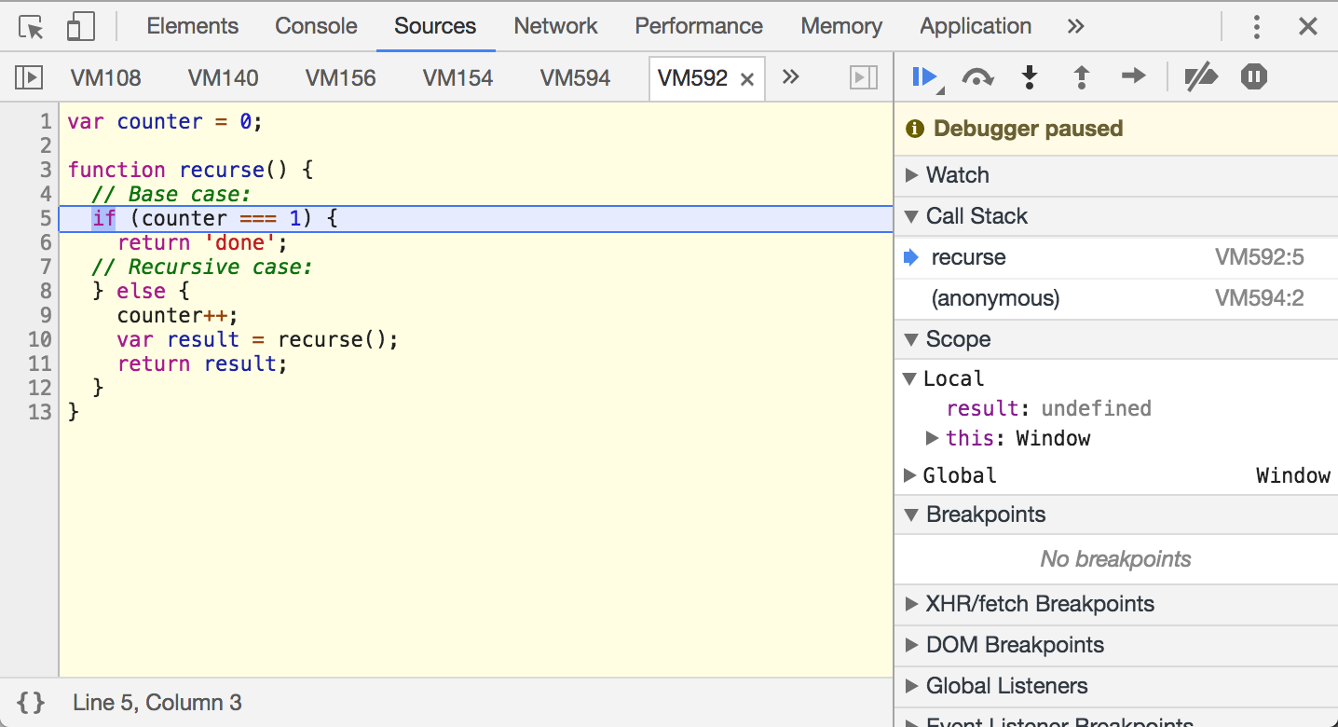The width and height of the screenshot is (1338, 727).
Task: Click line number 1 in gutter
Action: click(x=46, y=121)
